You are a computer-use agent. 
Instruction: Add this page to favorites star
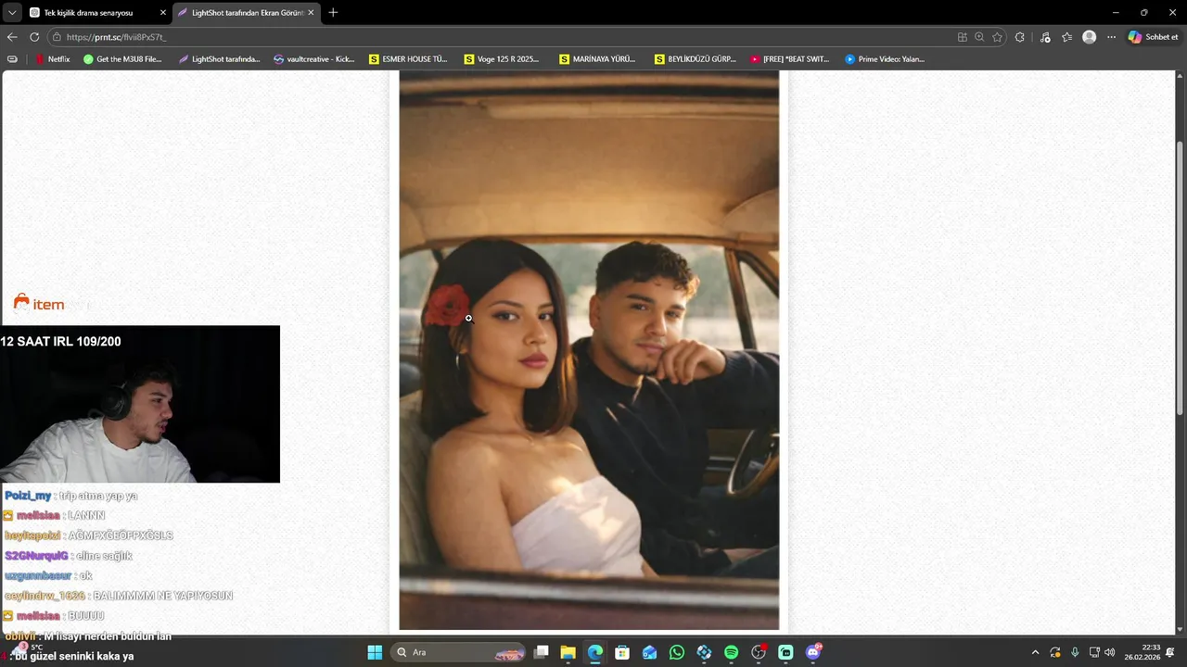(998, 37)
